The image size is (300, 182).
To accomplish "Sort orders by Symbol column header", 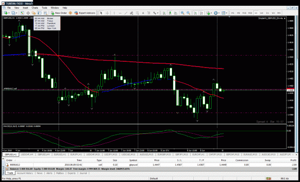I will coord(133,160).
